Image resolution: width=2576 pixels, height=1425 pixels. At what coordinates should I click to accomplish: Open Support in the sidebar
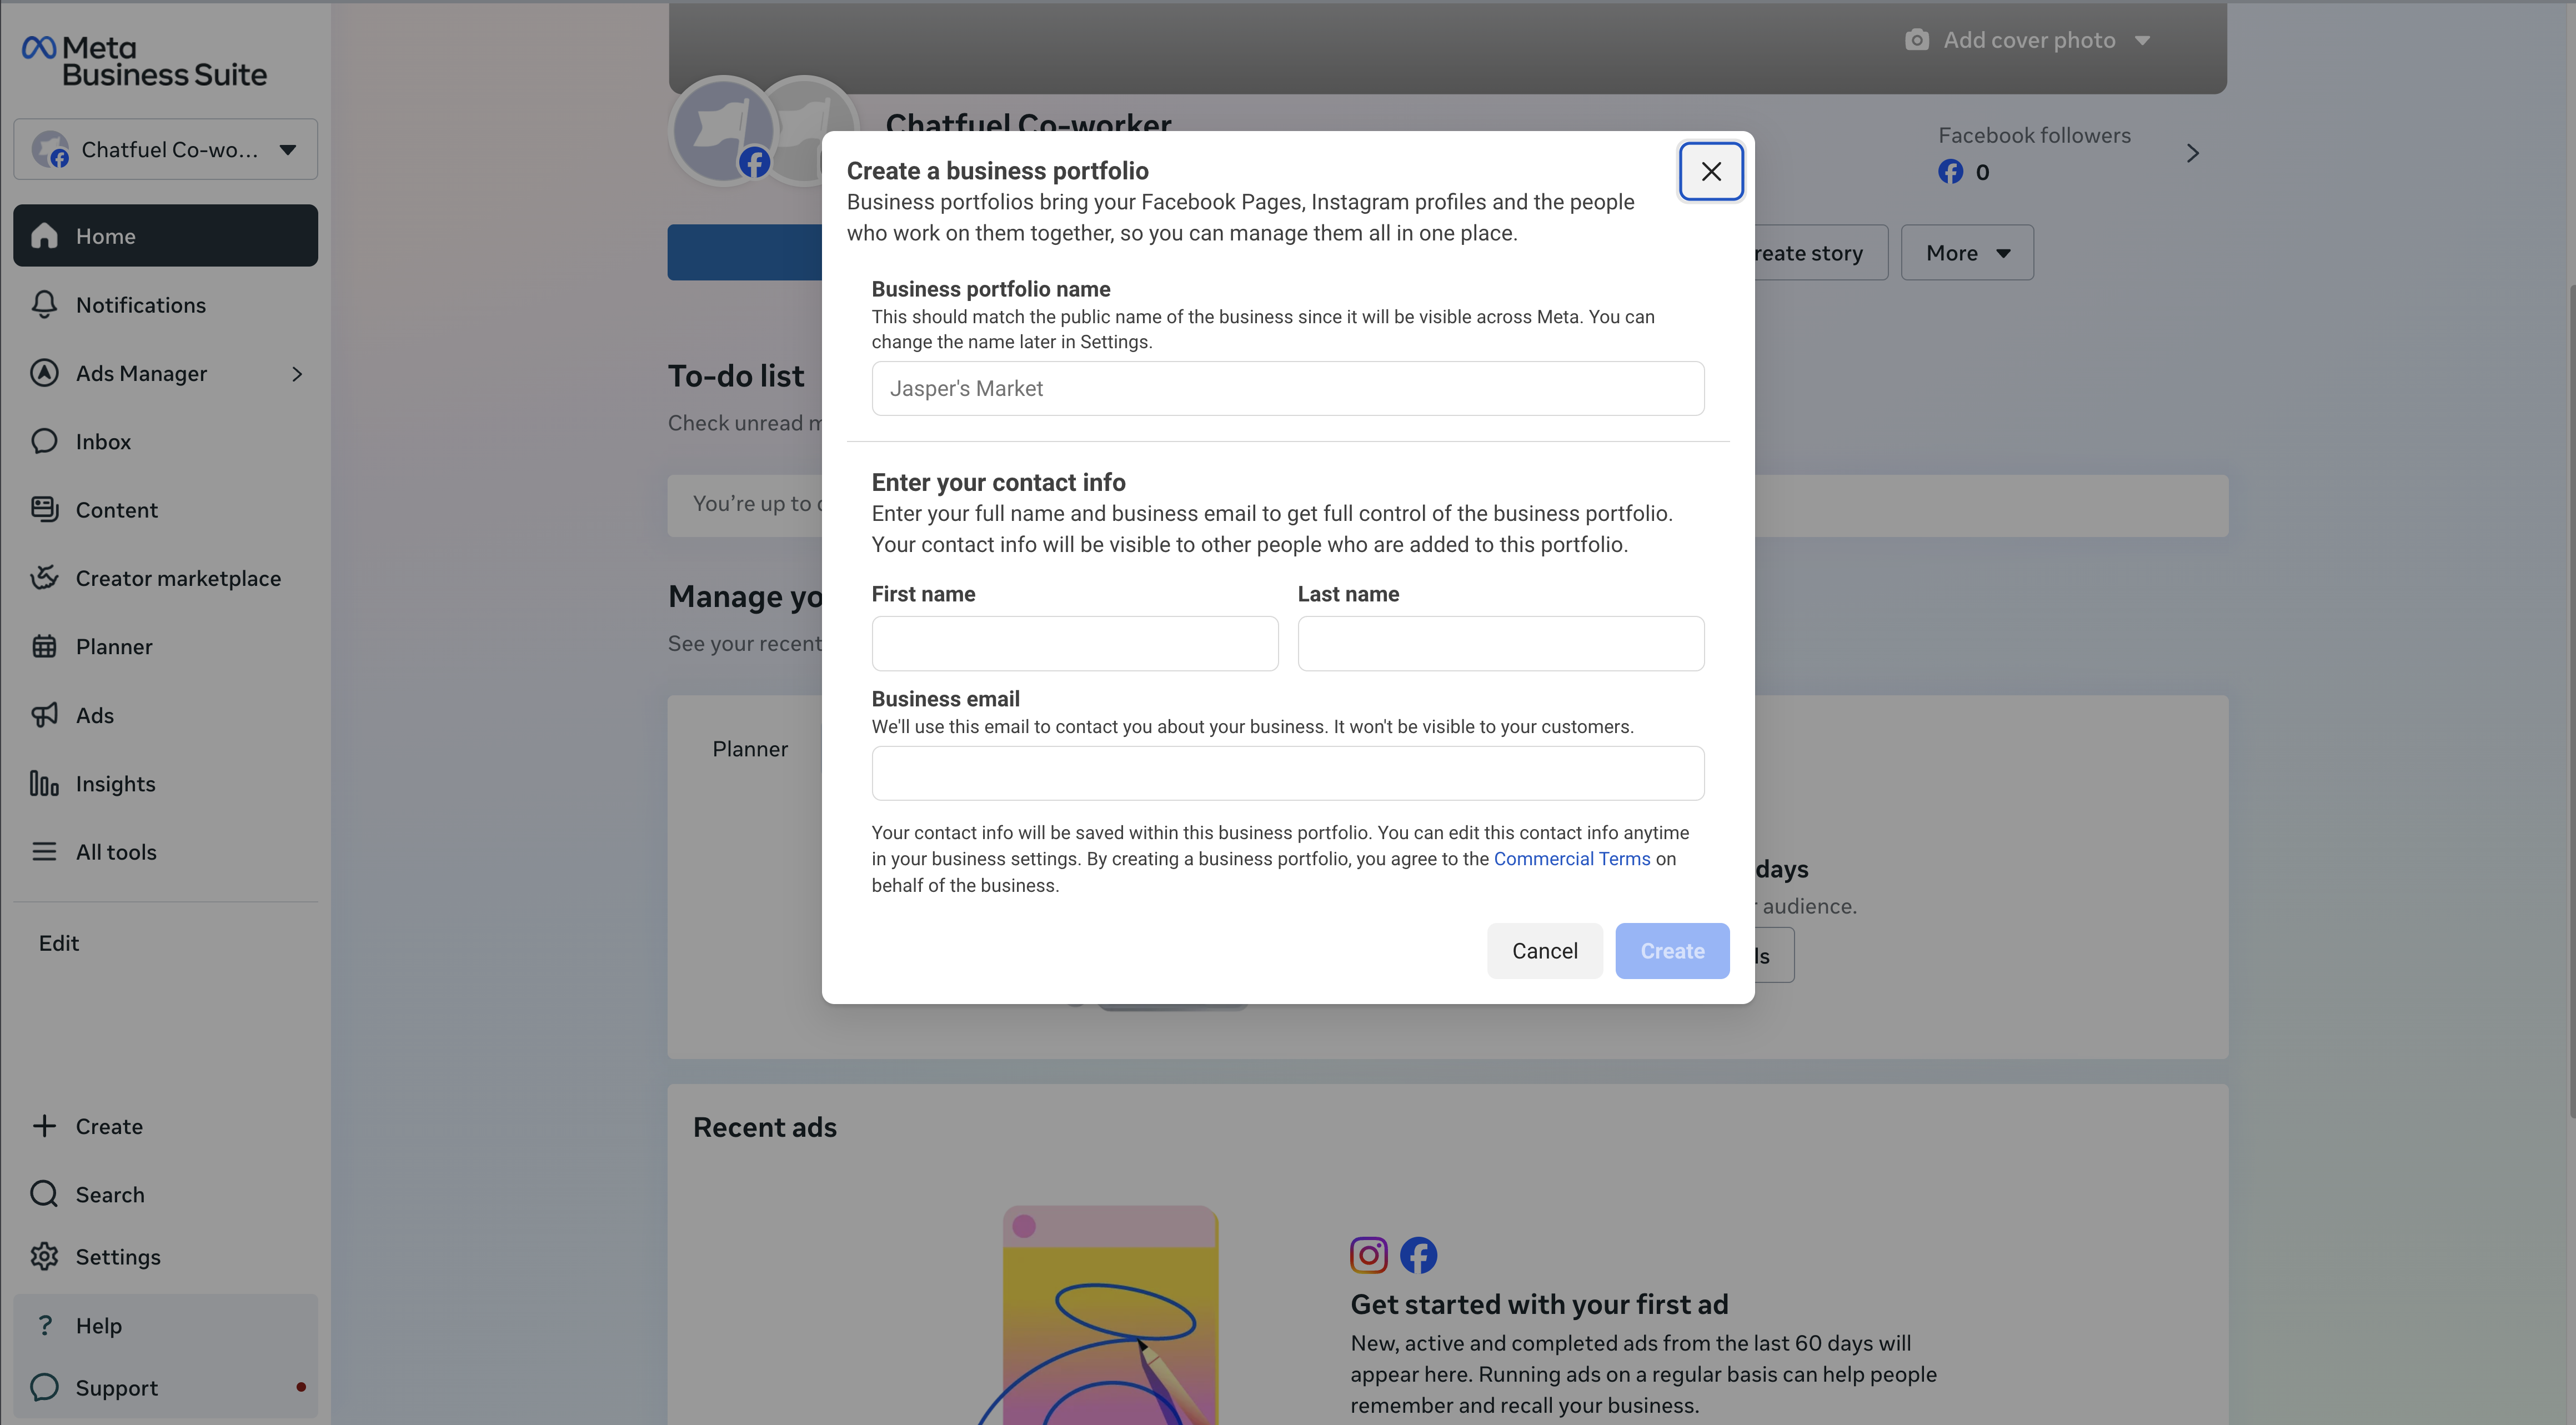pos(166,1388)
